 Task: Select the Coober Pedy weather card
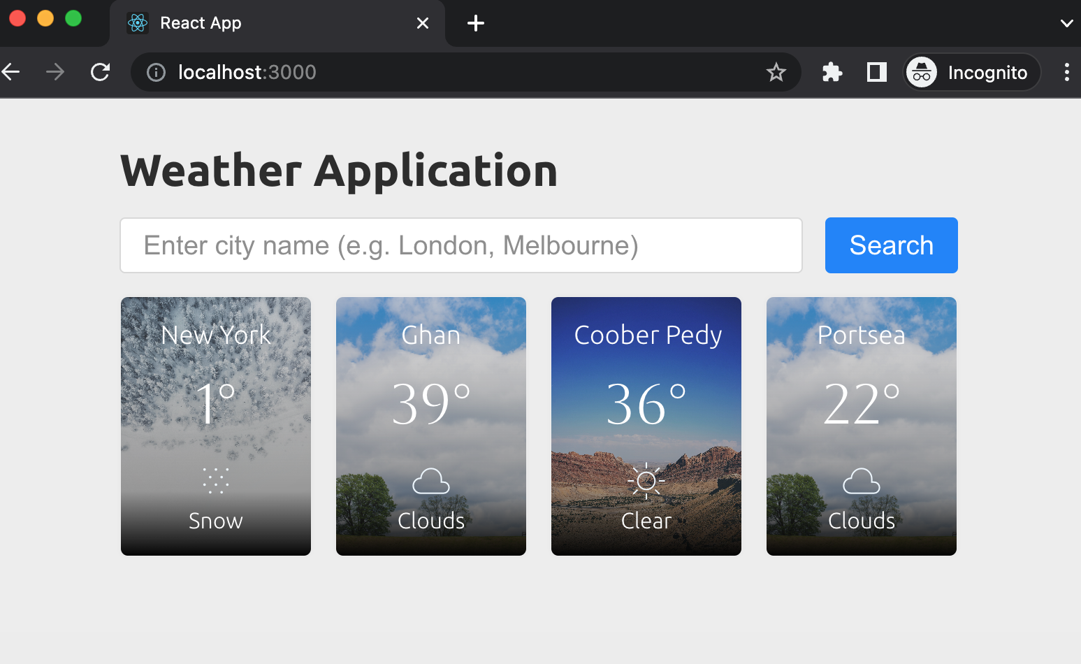click(x=646, y=426)
